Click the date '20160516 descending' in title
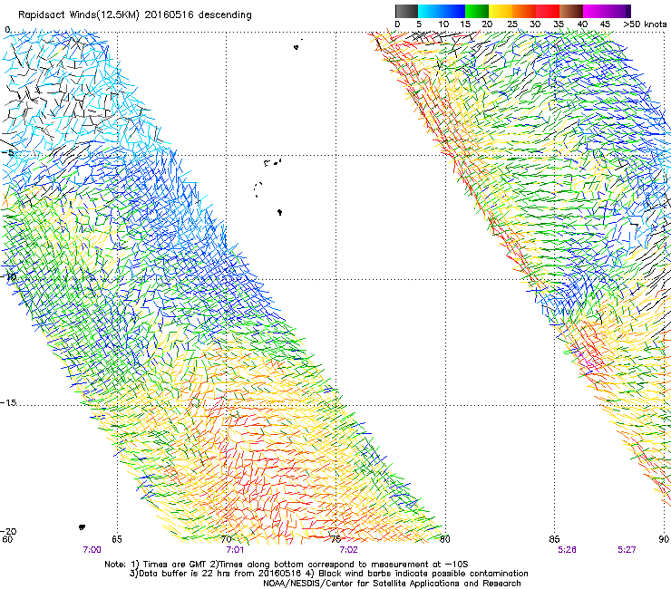Viewport: 671px width, 589px height. pos(199,14)
